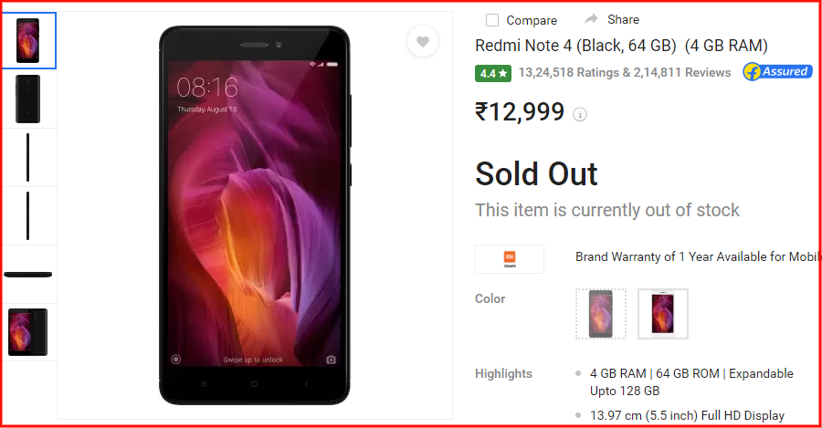Click the Redmi Note 4 product title

coord(621,46)
